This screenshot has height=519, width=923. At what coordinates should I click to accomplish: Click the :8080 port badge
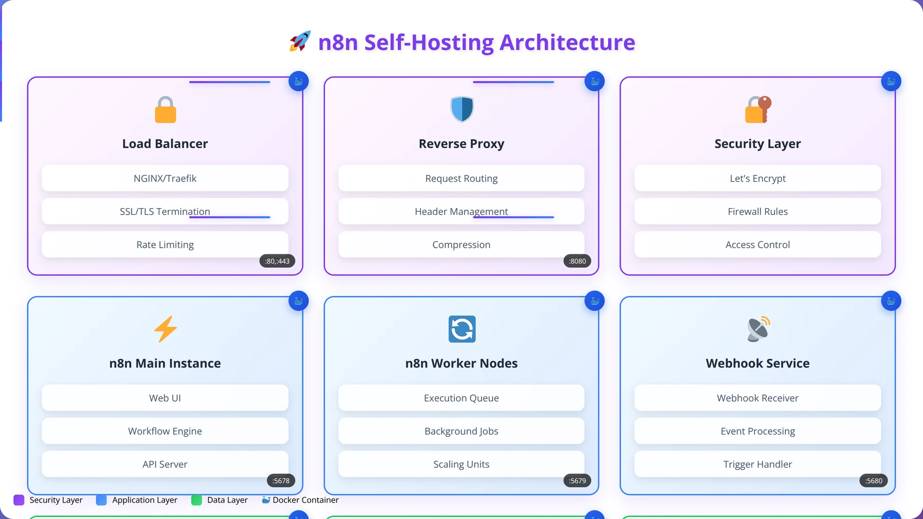577,261
